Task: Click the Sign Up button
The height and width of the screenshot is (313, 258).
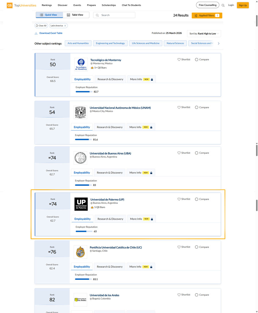Action: point(243,5)
